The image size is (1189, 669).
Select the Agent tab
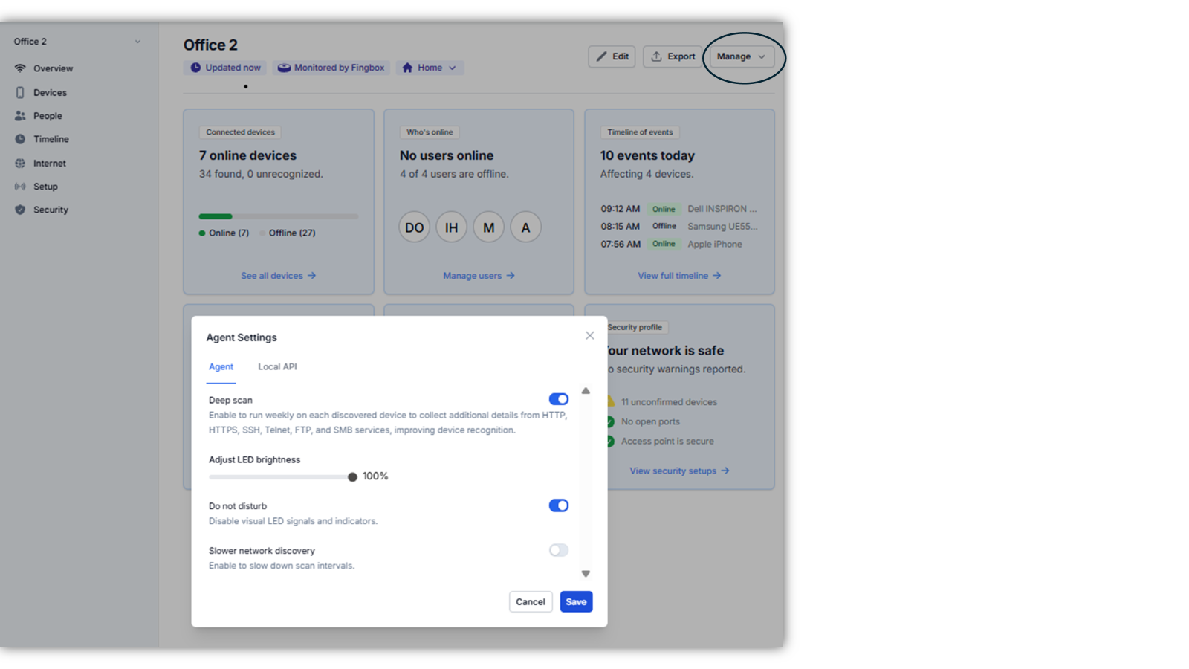click(x=221, y=367)
